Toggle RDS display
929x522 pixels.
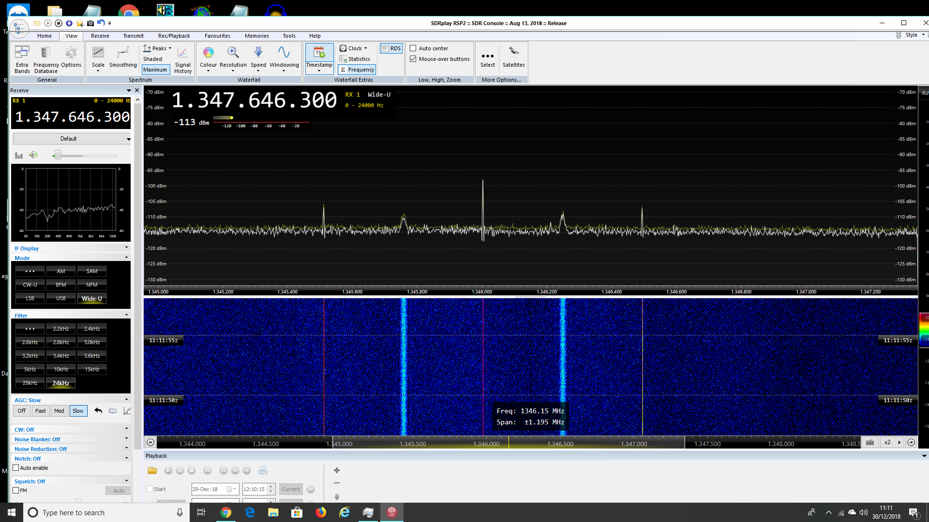[x=391, y=48]
